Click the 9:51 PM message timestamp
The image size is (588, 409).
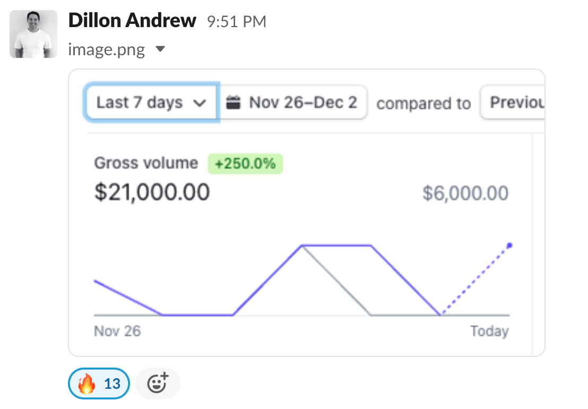pos(236,22)
